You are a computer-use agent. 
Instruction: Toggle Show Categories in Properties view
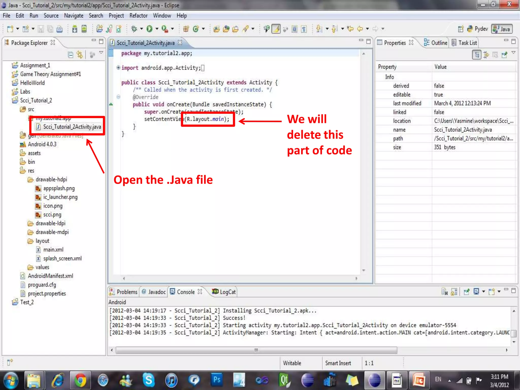pos(477,55)
